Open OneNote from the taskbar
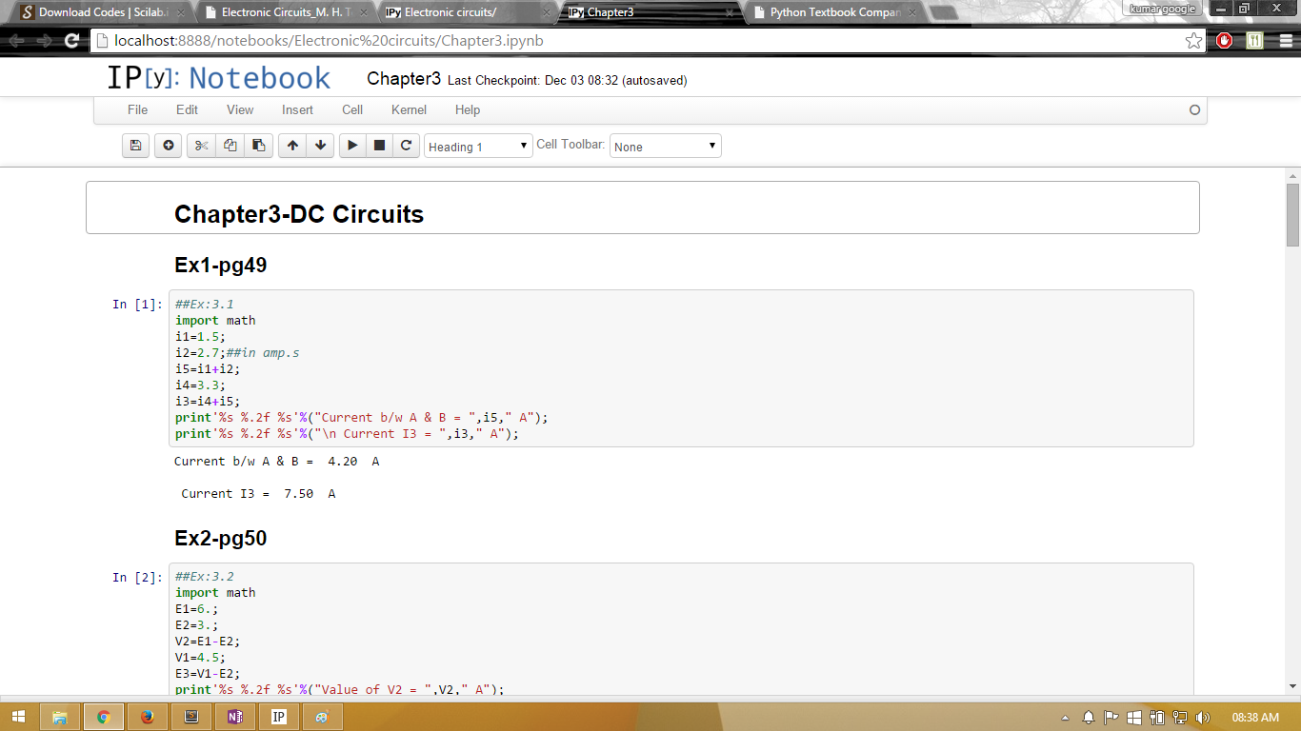Image resolution: width=1301 pixels, height=731 pixels. click(x=234, y=717)
